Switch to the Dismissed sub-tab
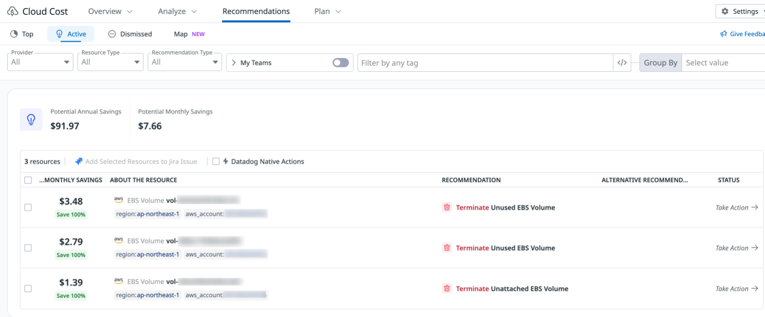Image resolution: width=765 pixels, height=317 pixels. tap(130, 34)
